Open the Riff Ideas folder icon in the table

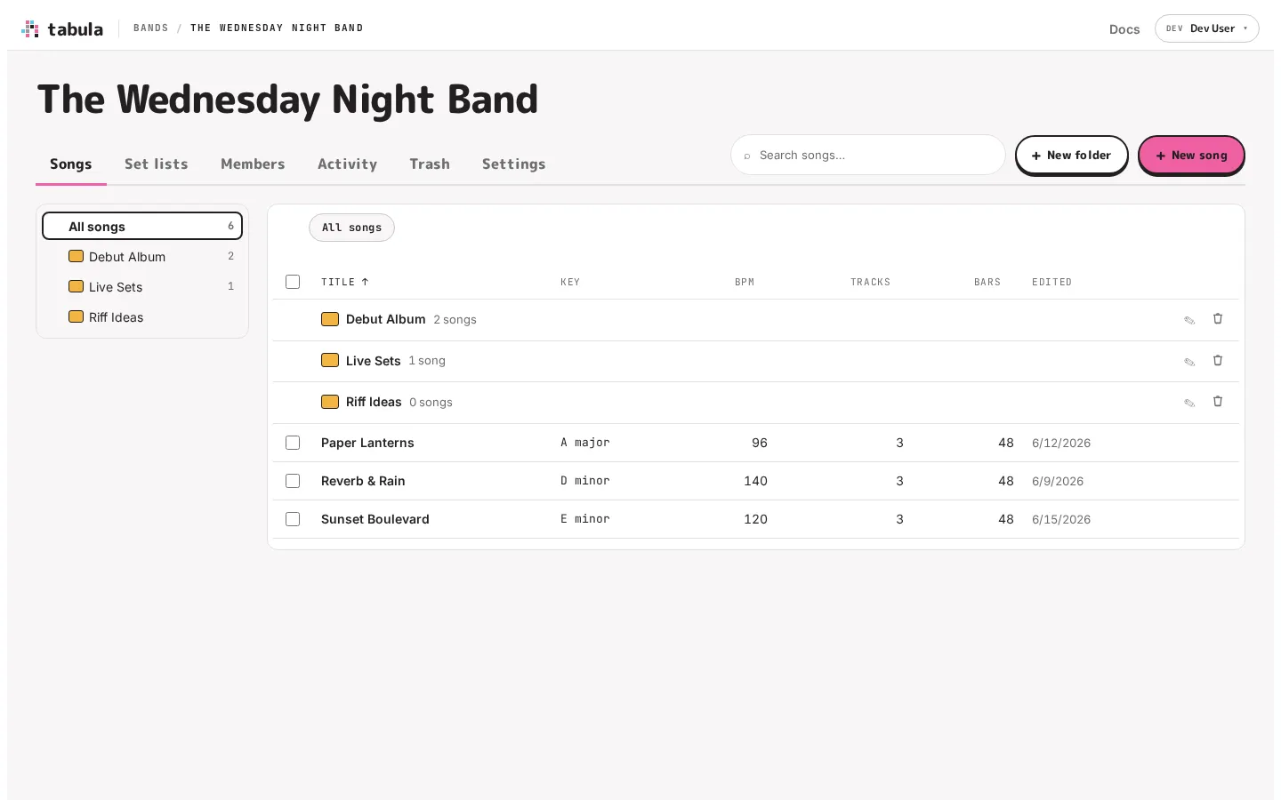[x=330, y=402]
